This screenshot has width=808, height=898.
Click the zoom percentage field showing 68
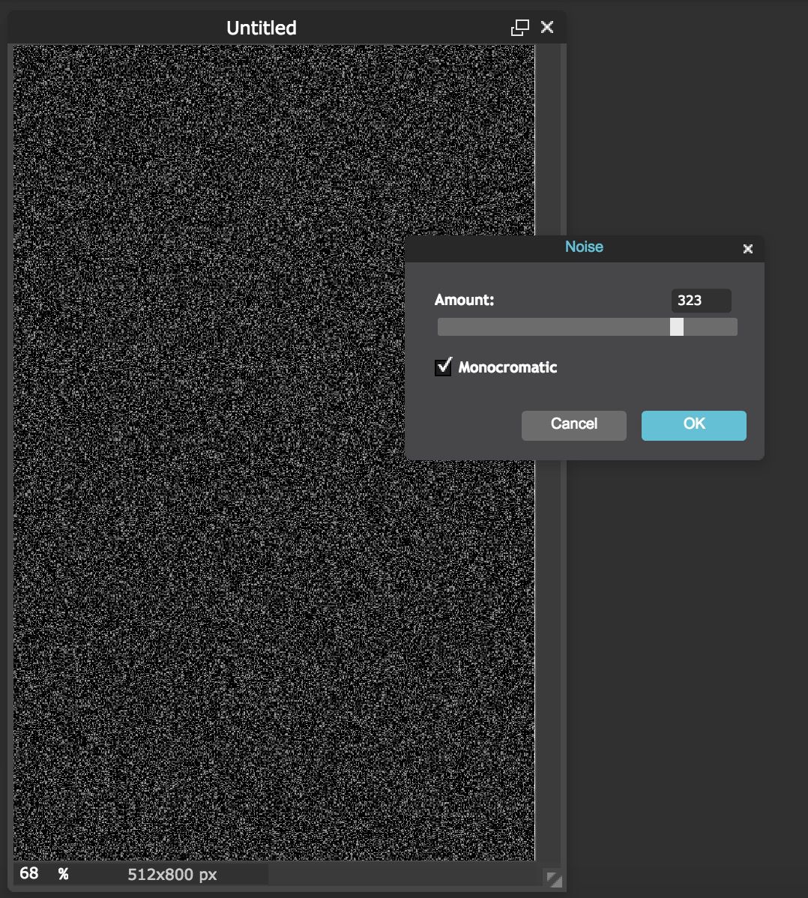30,873
